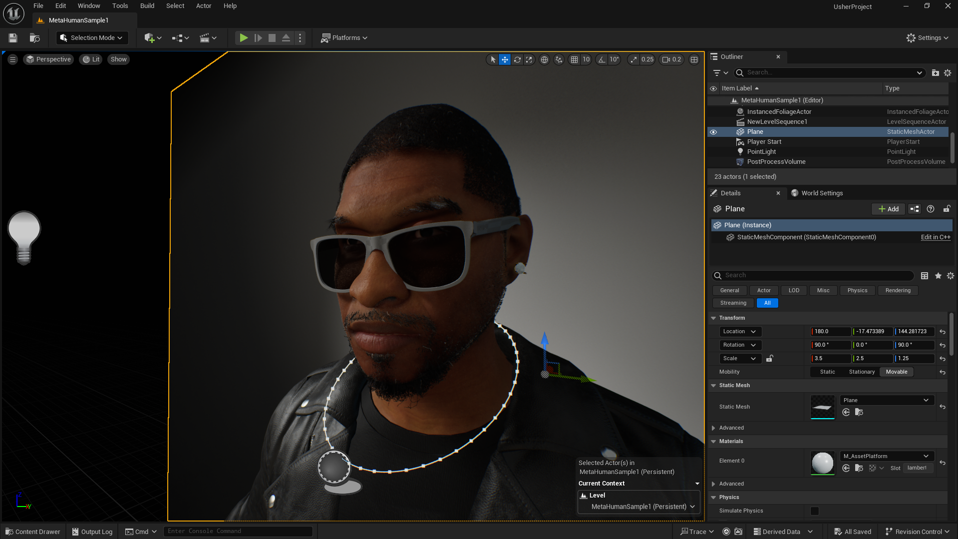Open the Tools menu
Screen dimensions: 958x539
[120, 6]
